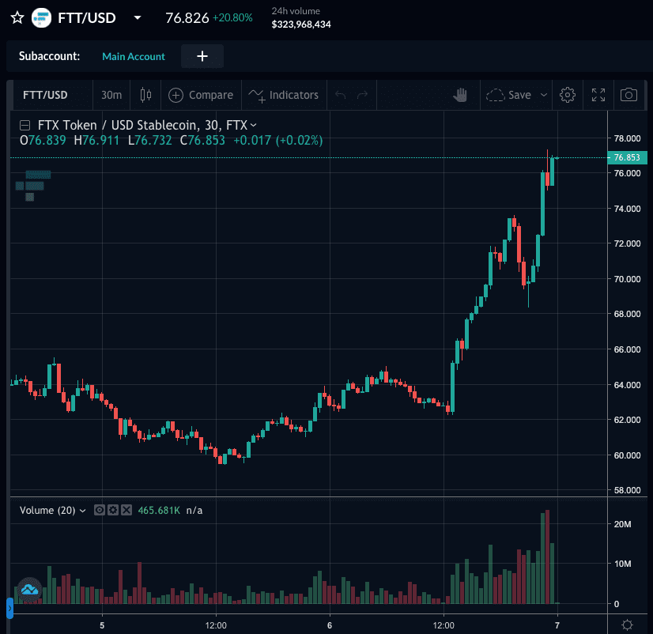Image resolution: width=653 pixels, height=634 pixels.
Task: Take a chart snapshot with camera icon
Action: pyautogui.click(x=628, y=95)
